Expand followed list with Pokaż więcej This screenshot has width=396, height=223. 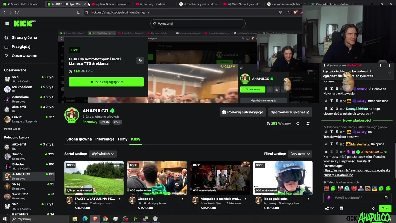(x=13, y=129)
